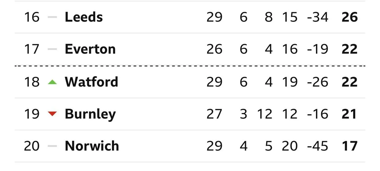
Task: Select position number 16 in the table
Action: click(x=32, y=17)
